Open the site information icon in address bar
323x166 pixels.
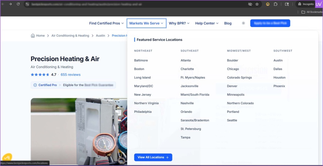pyautogui.click(x=27, y=4)
